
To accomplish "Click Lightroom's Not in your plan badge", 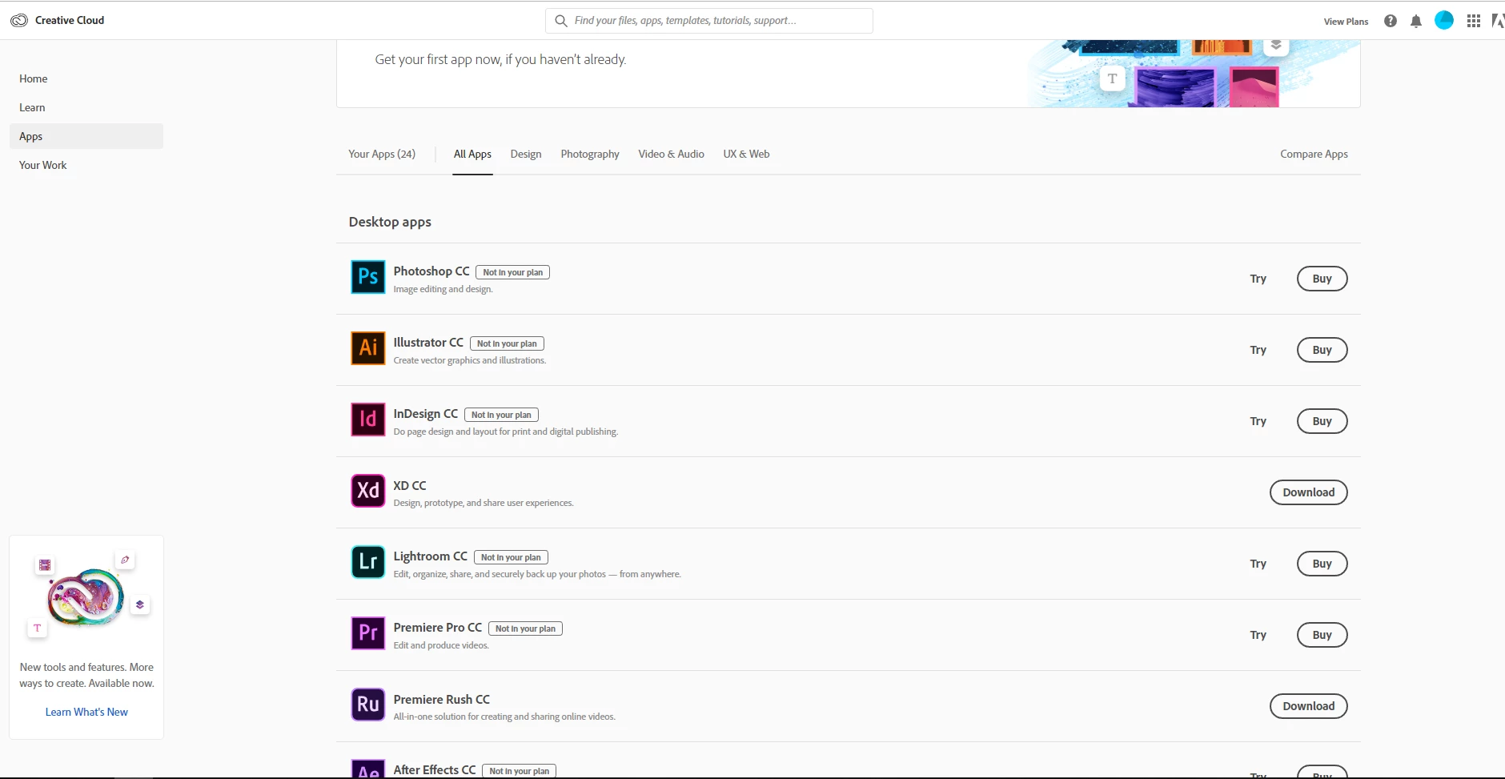I will [x=511, y=557].
